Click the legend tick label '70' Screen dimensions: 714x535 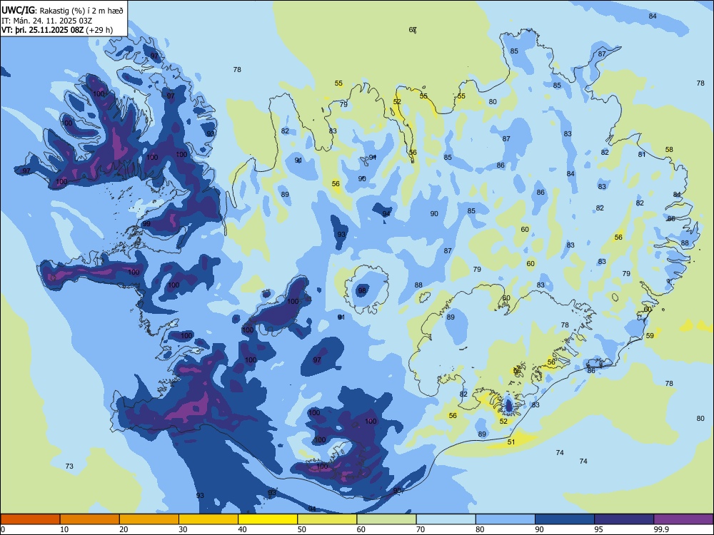[x=421, y=529]
